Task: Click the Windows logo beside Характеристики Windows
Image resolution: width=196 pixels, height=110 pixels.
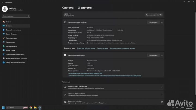Action: pos(65,55)
